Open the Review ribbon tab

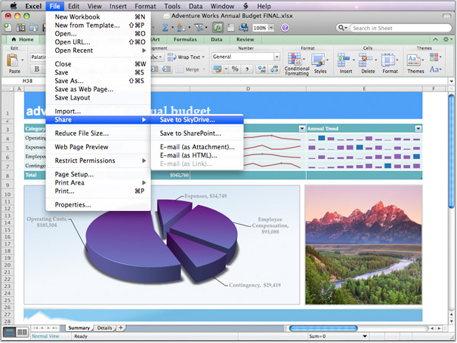245,39
